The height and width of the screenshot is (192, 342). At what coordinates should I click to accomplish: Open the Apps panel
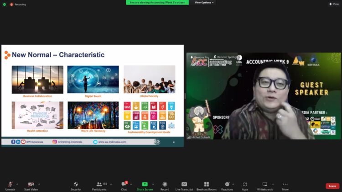coord(245,186)
